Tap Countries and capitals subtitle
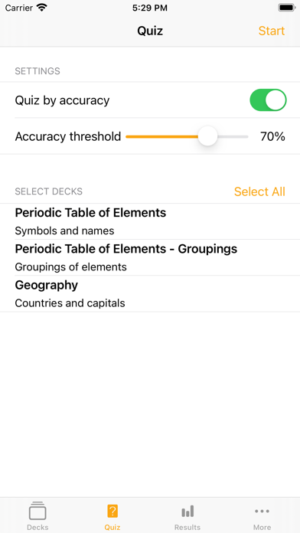Viewport: 300px width, 533px height. click(x=70, y=302)
